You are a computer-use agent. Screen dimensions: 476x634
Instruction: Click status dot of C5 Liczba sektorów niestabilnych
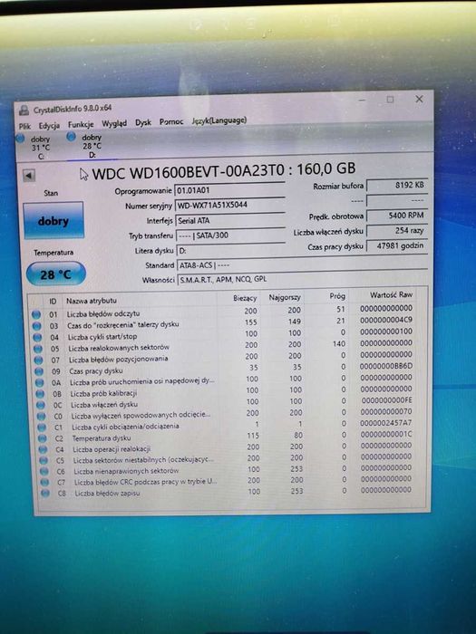pyautogui.click(x=44, y=460)
